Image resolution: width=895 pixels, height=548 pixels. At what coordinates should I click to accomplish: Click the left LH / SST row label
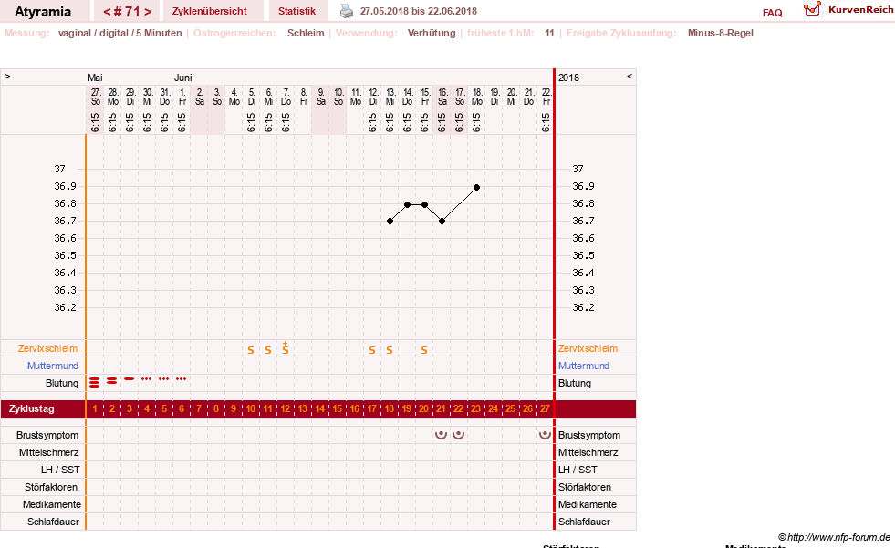60,470
